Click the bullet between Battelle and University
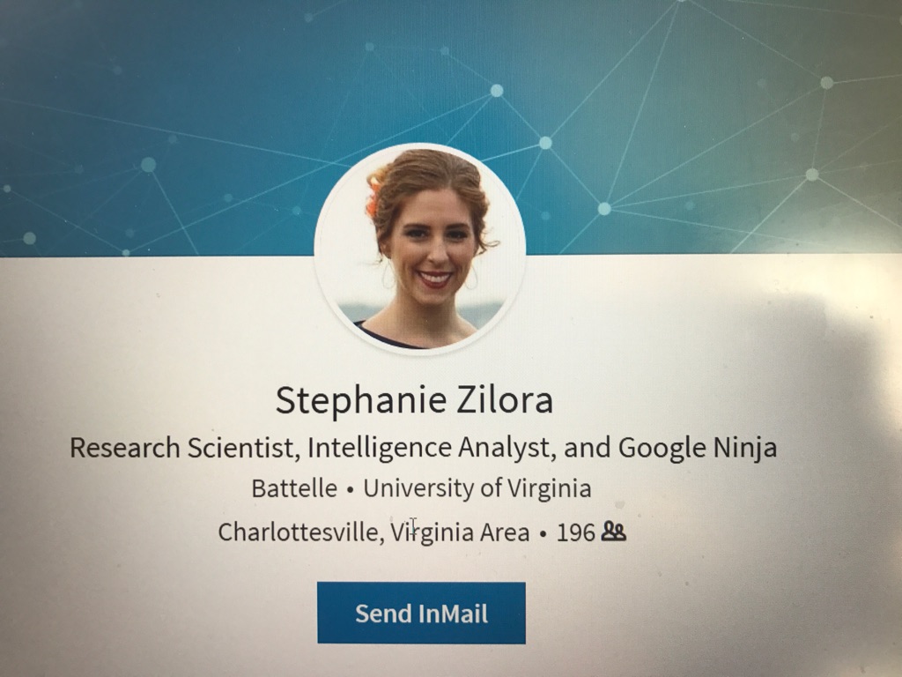 click(350, 490)
